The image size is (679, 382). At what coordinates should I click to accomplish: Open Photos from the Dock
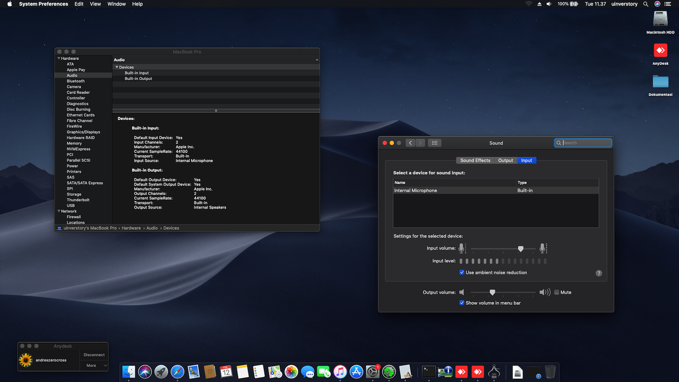(x=291, y=371)
